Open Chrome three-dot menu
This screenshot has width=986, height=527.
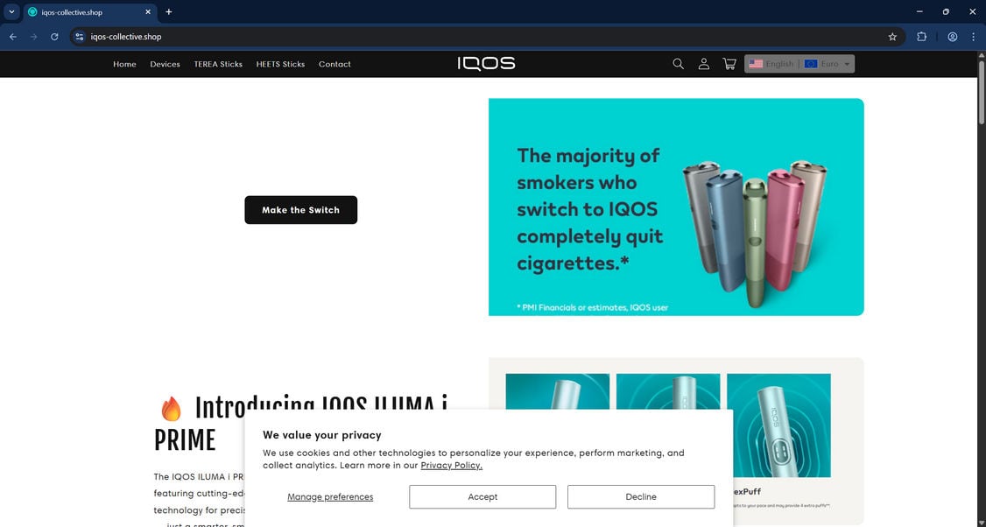974,37
